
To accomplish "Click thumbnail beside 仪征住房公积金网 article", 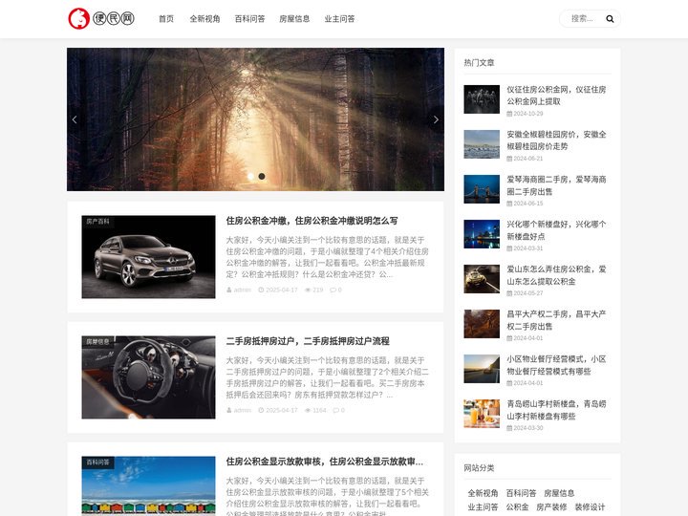I will tap(482, 99).
